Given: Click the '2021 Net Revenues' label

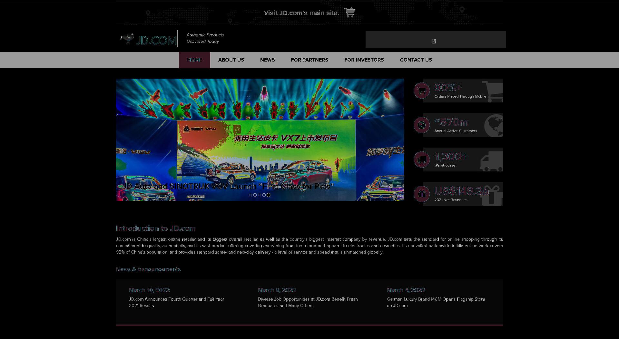Looking at the screenshot, I should [451, 200].
